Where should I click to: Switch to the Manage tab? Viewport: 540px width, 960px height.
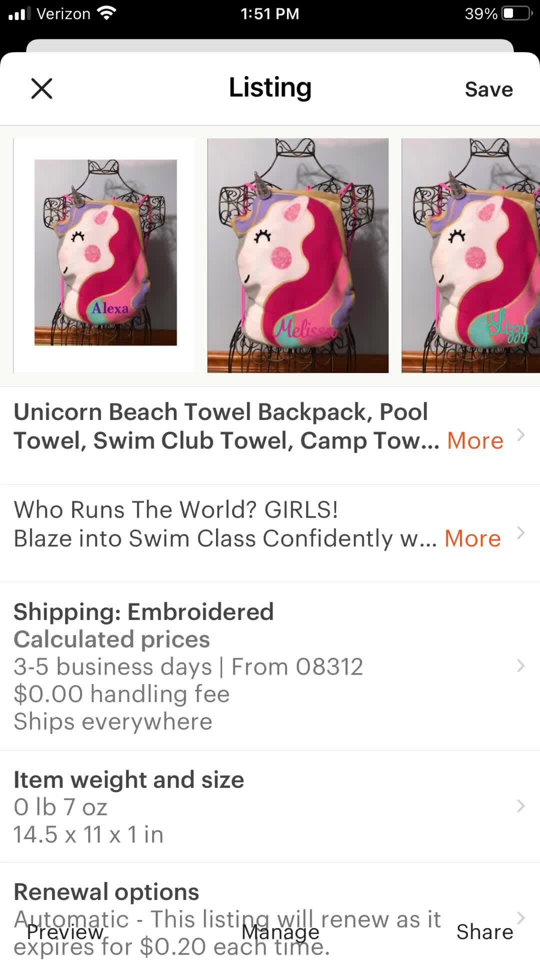tap(280, 932)
